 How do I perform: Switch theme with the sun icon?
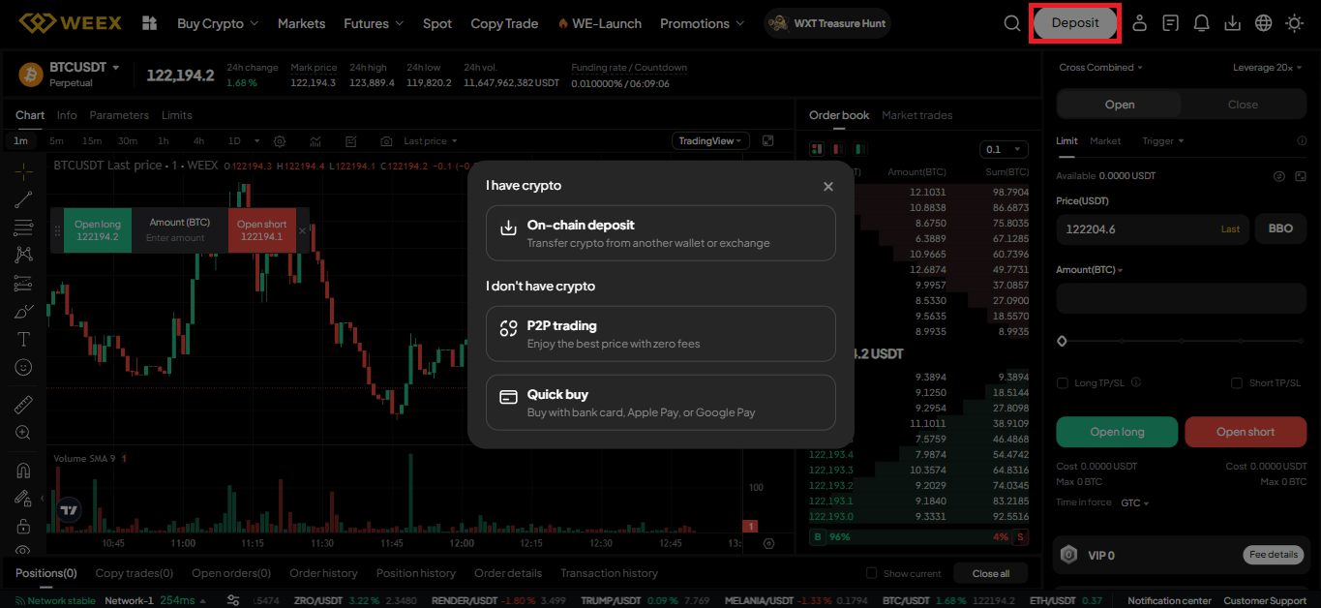1294,23
